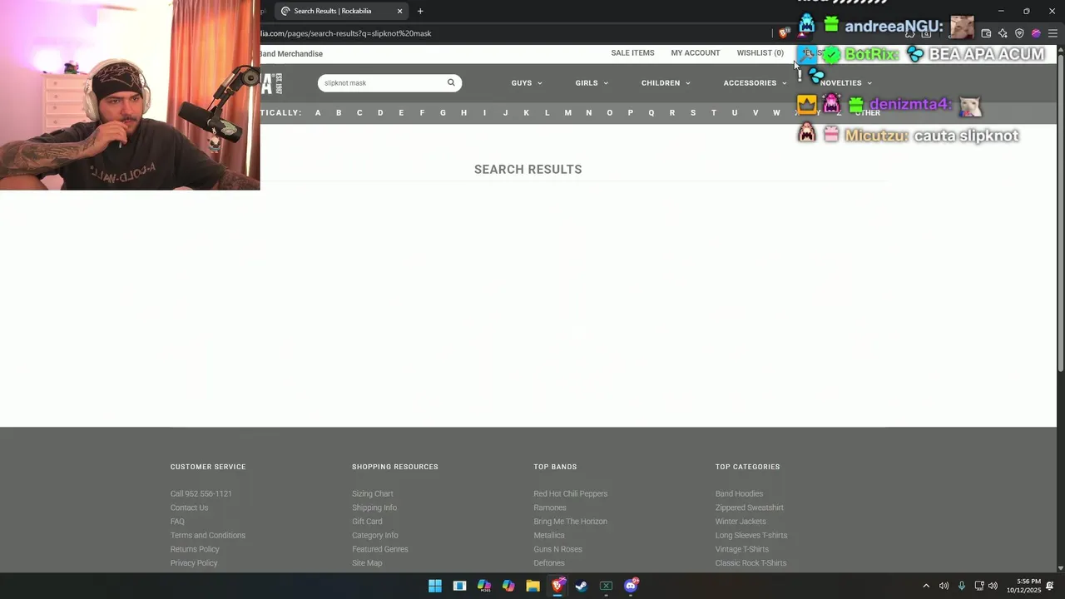Open MY ACCOUNT in the top menu
This screenshot has height=599, width=1065.
696,52
